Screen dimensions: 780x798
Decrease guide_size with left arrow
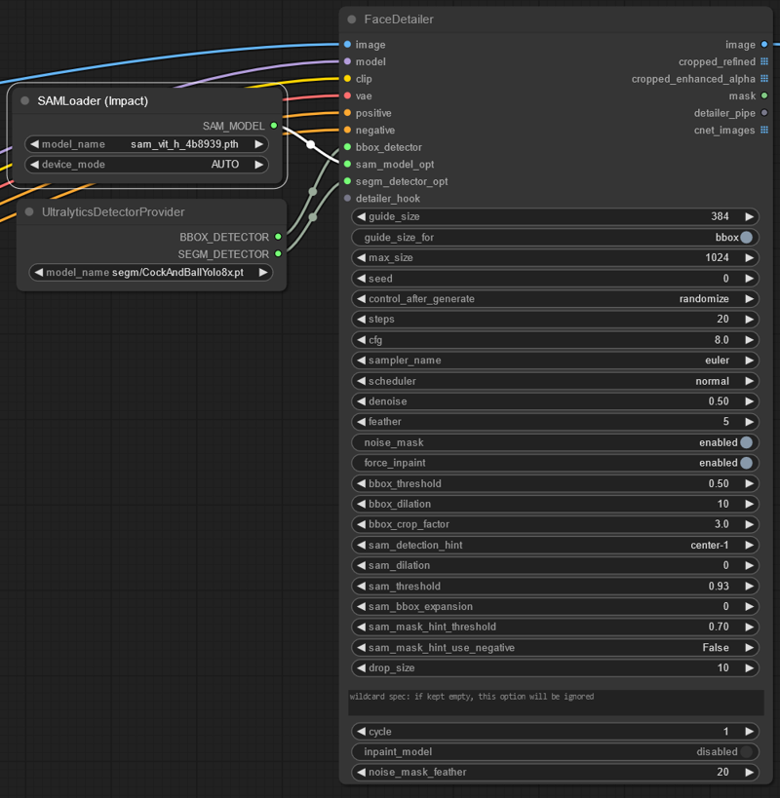(x=361, y=217)
